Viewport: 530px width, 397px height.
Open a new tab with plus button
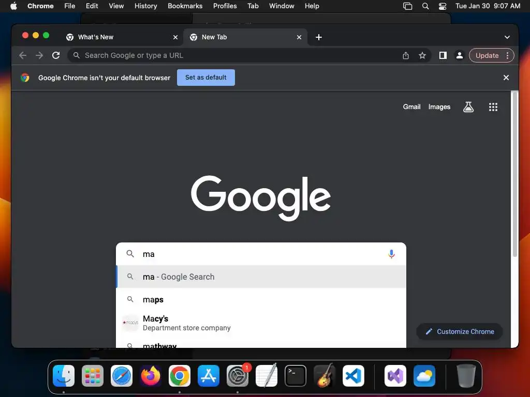319,37
